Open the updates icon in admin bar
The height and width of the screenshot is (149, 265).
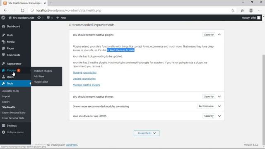tap(40, 17)
